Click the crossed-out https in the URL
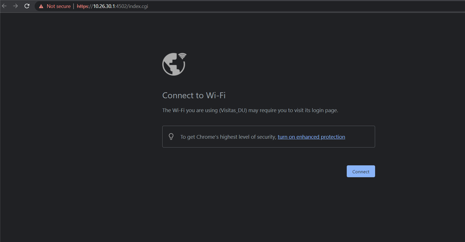The image size is (465, 242). tap(82, 7)
